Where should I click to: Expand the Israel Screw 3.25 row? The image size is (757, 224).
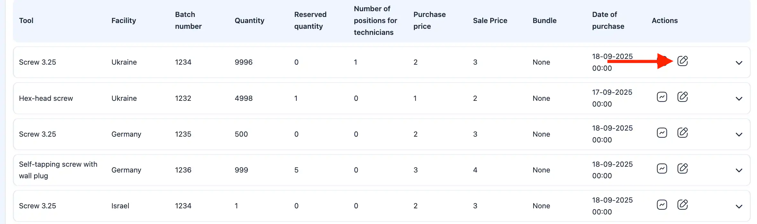(x=739, y=206)
